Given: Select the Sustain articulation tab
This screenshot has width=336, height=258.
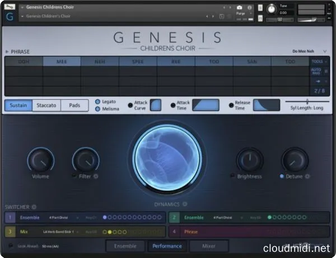Looking at the screenshot, I should (18, 105).
